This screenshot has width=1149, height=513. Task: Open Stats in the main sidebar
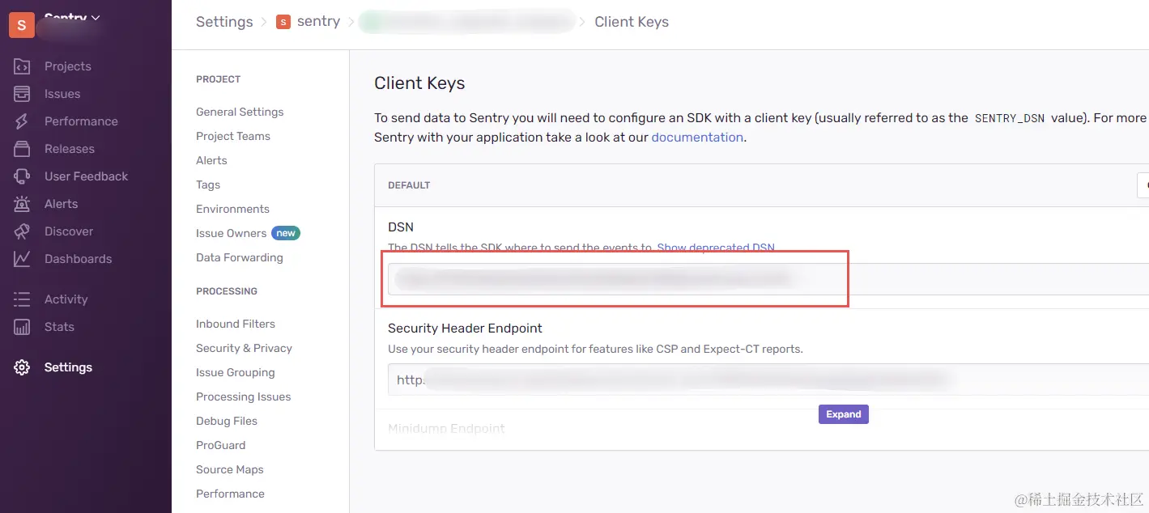tap(59, 327)
